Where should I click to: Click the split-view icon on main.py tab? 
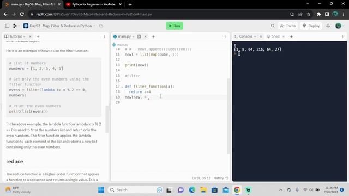pyautogui.click(x=139, y=36)
